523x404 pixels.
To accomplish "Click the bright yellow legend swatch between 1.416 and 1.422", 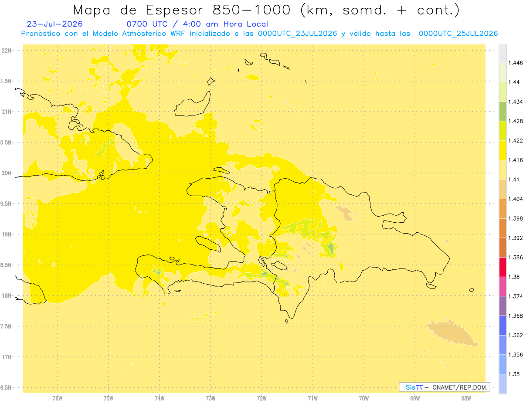I will click(x=503, y=150).
